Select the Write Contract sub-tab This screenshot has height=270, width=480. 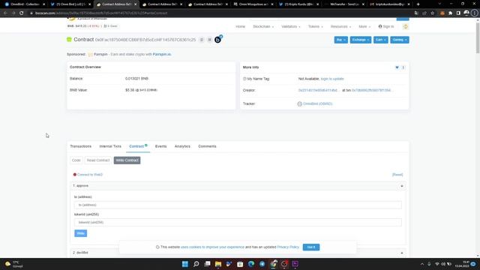click(x=127, y=160)
